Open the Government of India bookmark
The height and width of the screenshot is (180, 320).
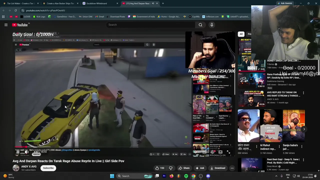tap(144, 17)
